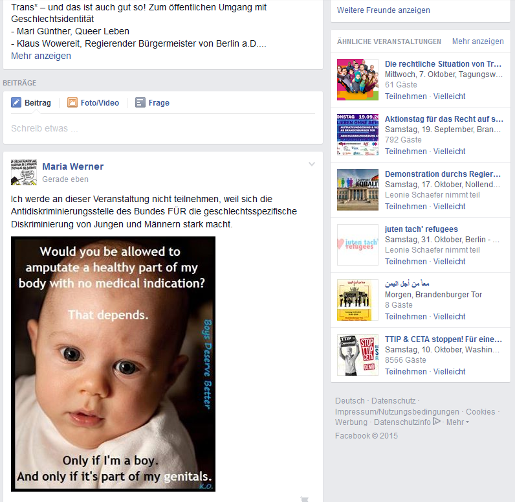Viewport: 515px width, 502px height.
Task: Click into the Schreib etwas text field
Action: coord(163,128)
